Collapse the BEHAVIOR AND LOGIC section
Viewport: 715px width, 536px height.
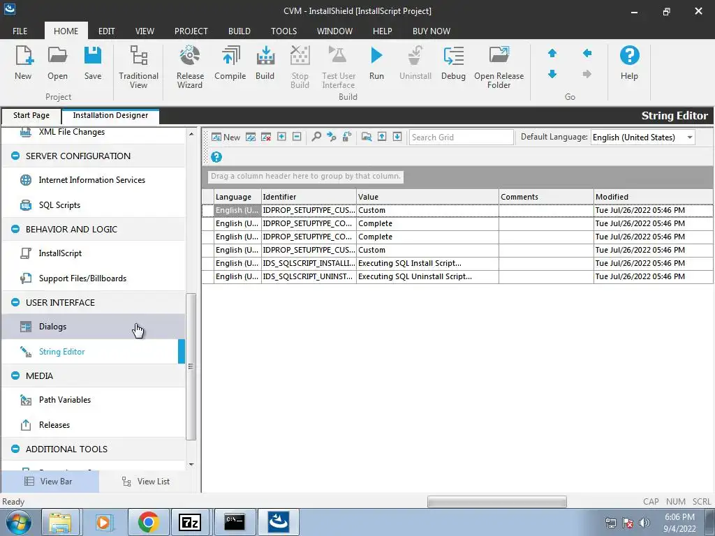click(x=15, y=229)
